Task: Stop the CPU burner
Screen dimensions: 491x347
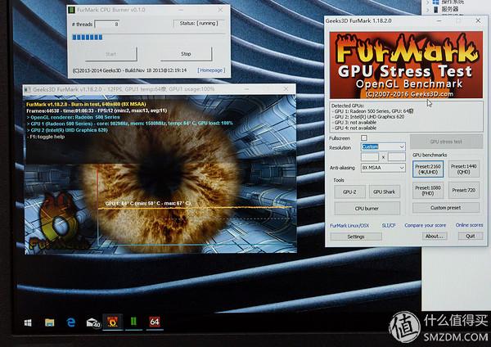Action: 186,54
